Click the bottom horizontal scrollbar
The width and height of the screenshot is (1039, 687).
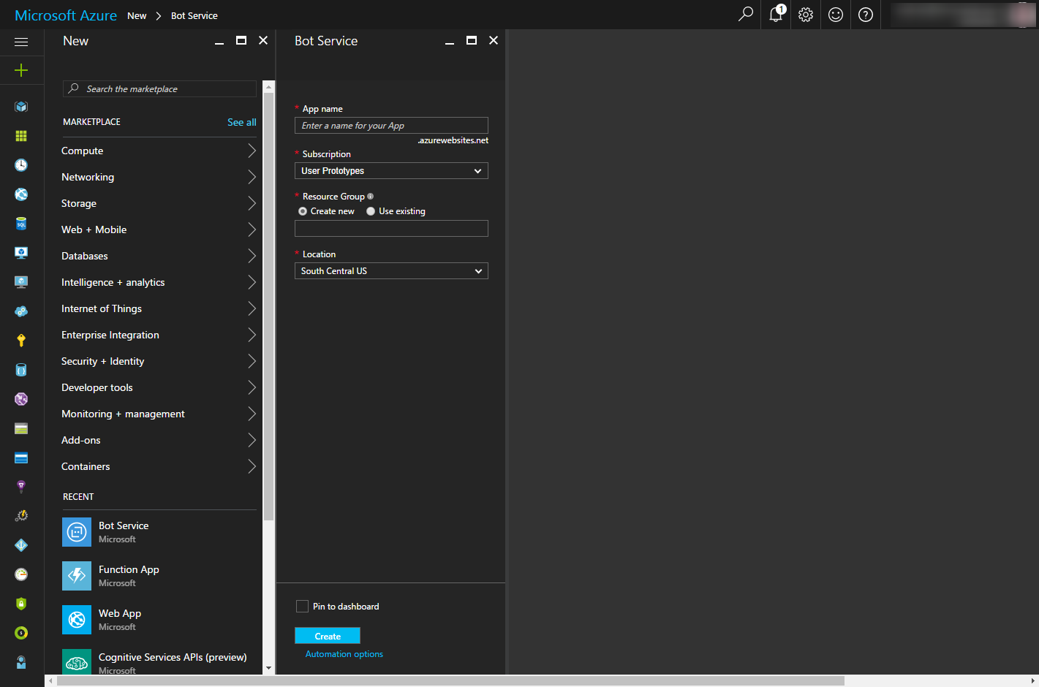(x=450, y=680)
